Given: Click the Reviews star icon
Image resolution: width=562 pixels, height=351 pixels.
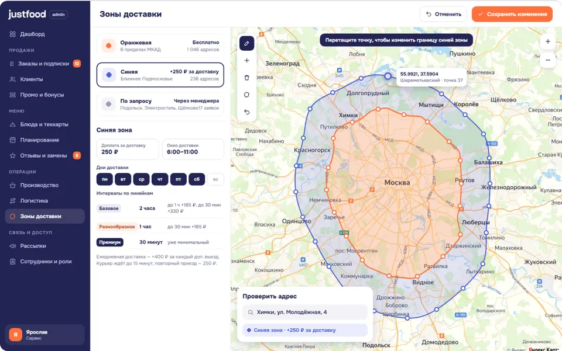Looking at the screenshot, I should tap(12, 155).
